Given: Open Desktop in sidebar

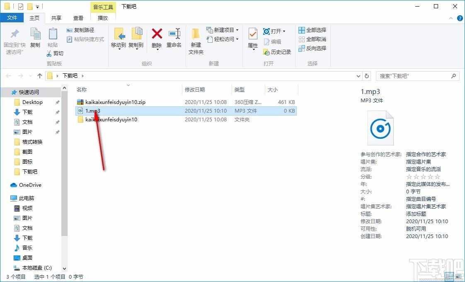Looking at the screenshot, I should 32,102.
